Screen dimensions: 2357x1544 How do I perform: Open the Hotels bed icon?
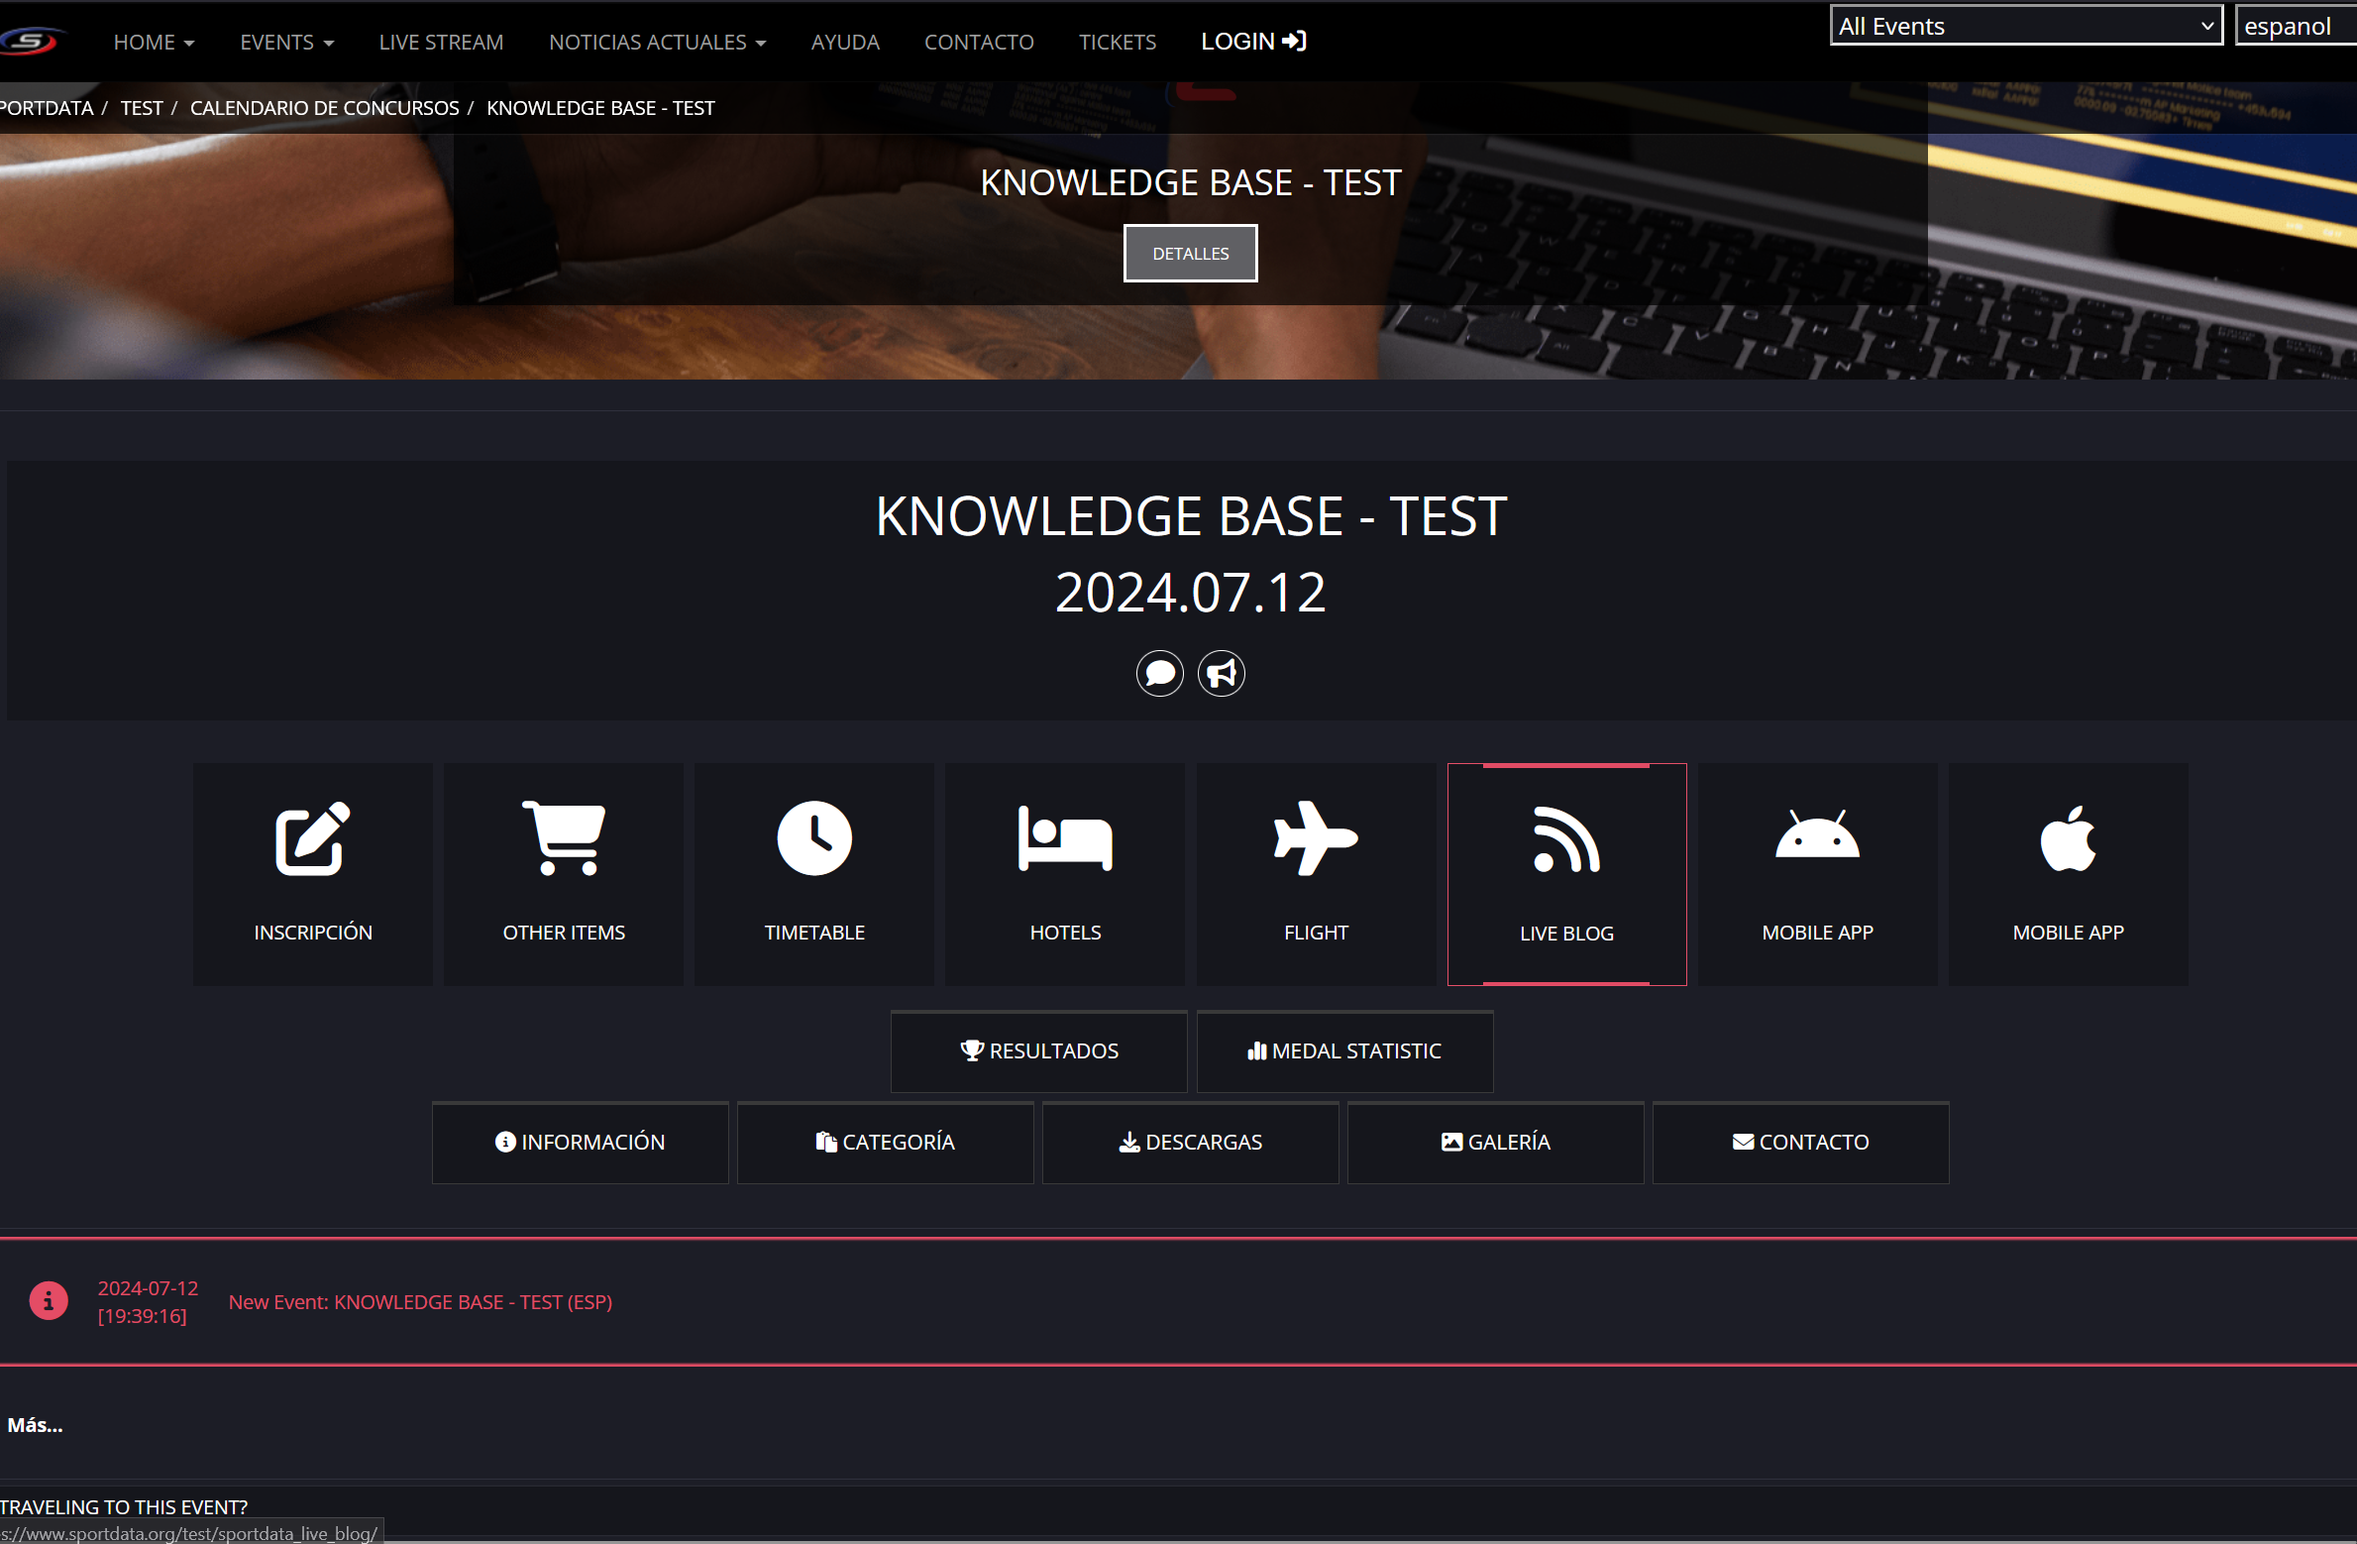click(1065, 839)
